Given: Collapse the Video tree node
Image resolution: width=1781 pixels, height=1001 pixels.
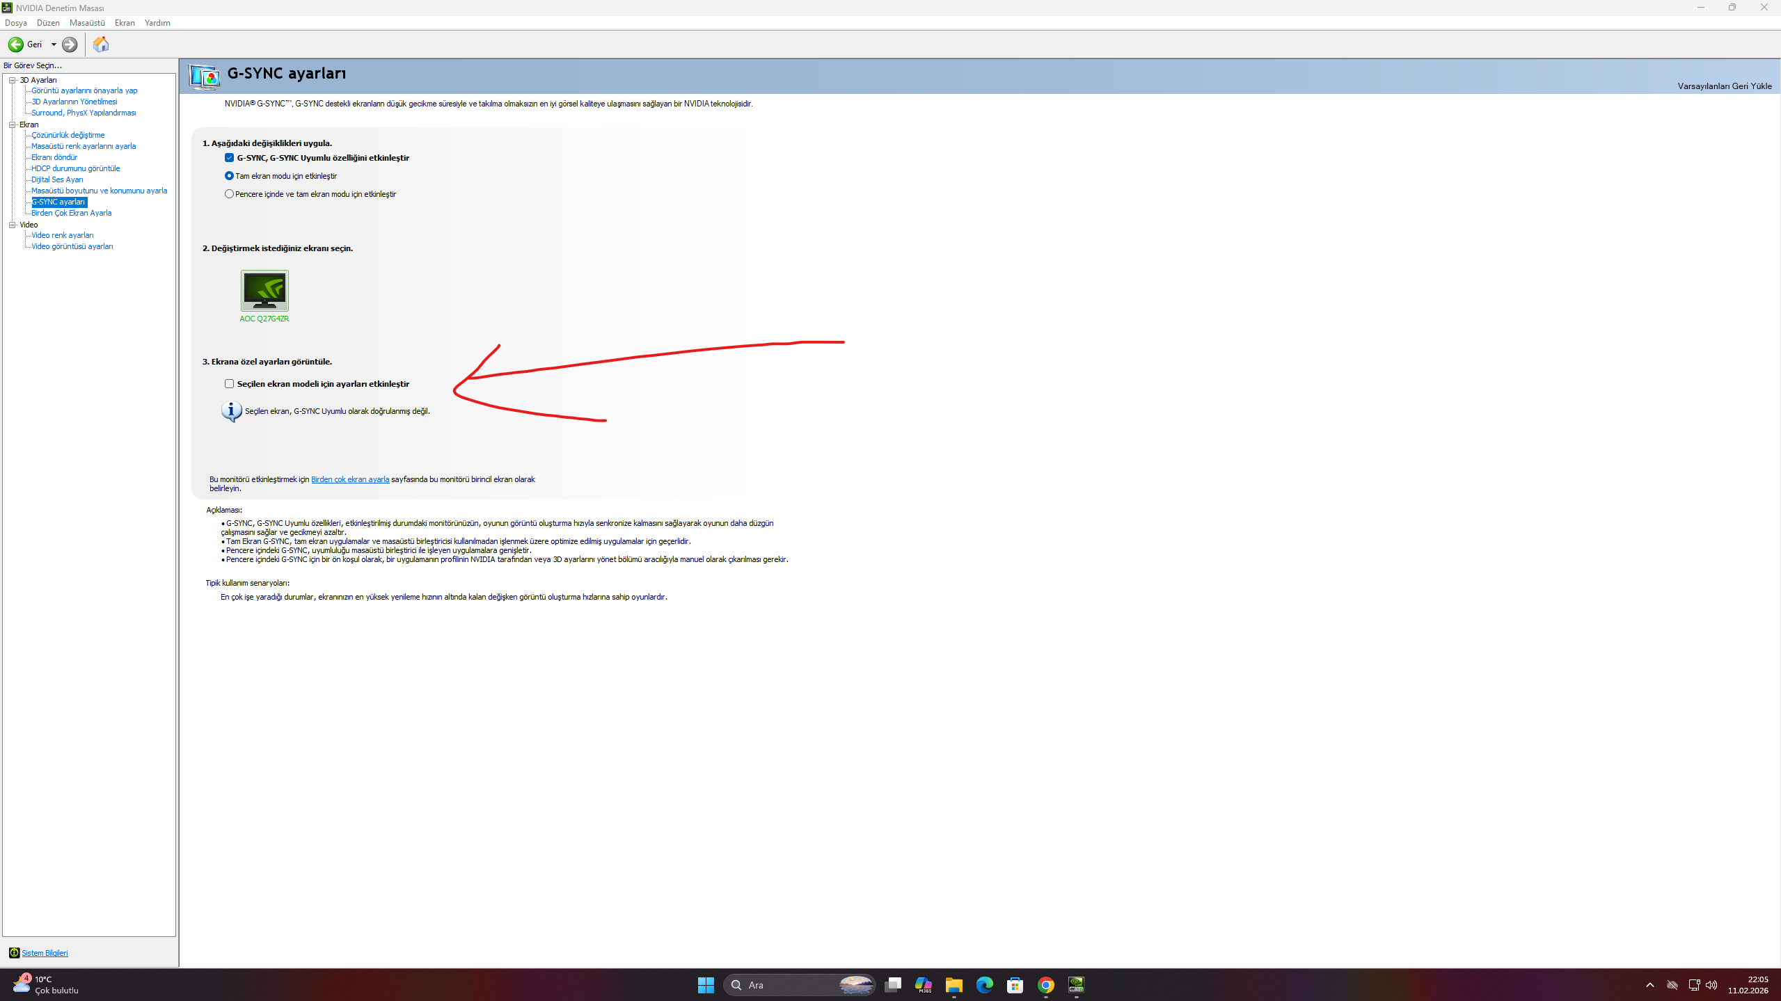Looking at the screenshot, I should click(x=12, y=225).
